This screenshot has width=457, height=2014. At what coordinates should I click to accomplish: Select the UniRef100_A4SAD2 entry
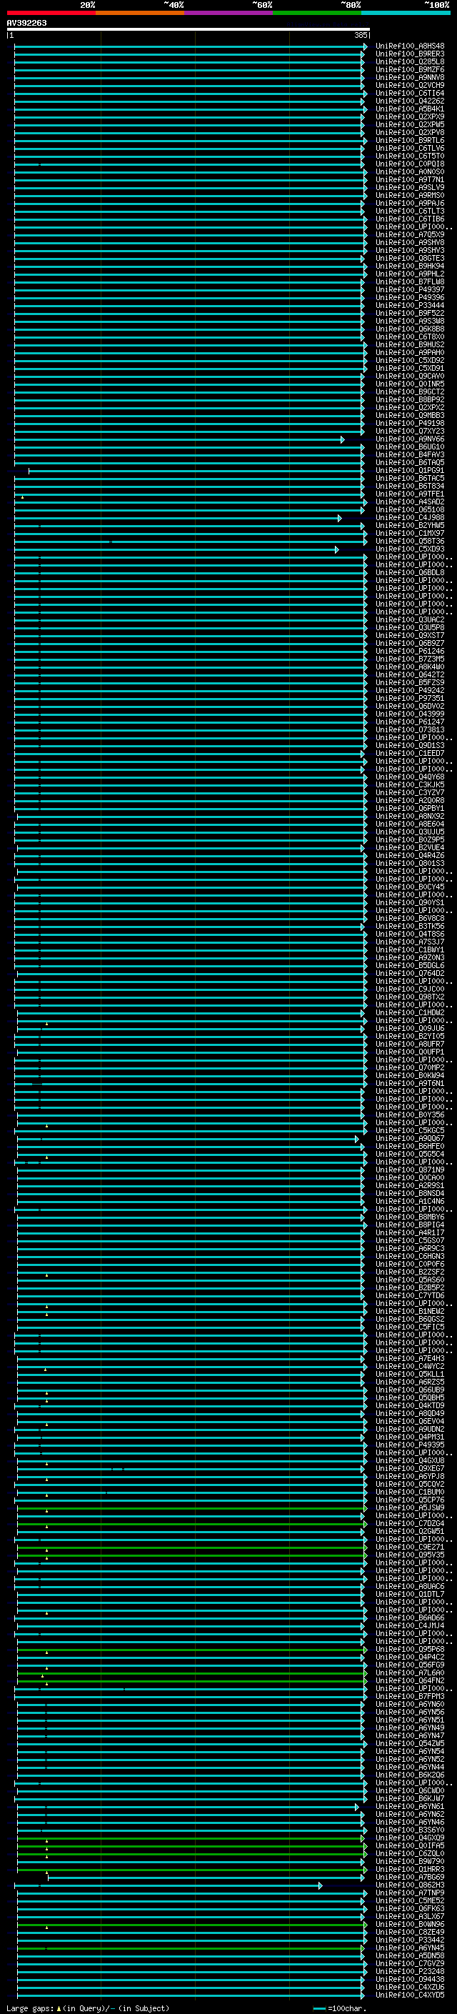click(409, 502)
